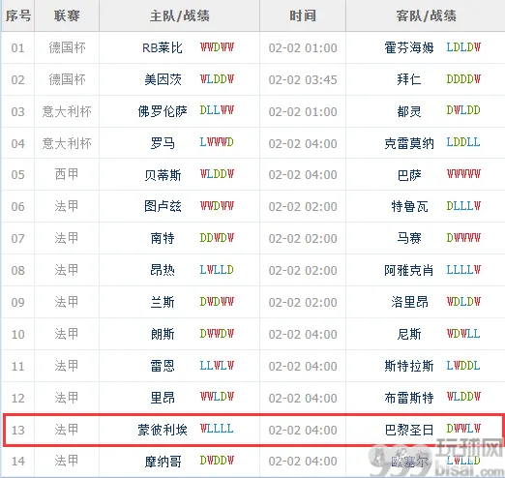Click the 联赛 column header
This screenshot has width=505, height=478.
click(67, 15)
